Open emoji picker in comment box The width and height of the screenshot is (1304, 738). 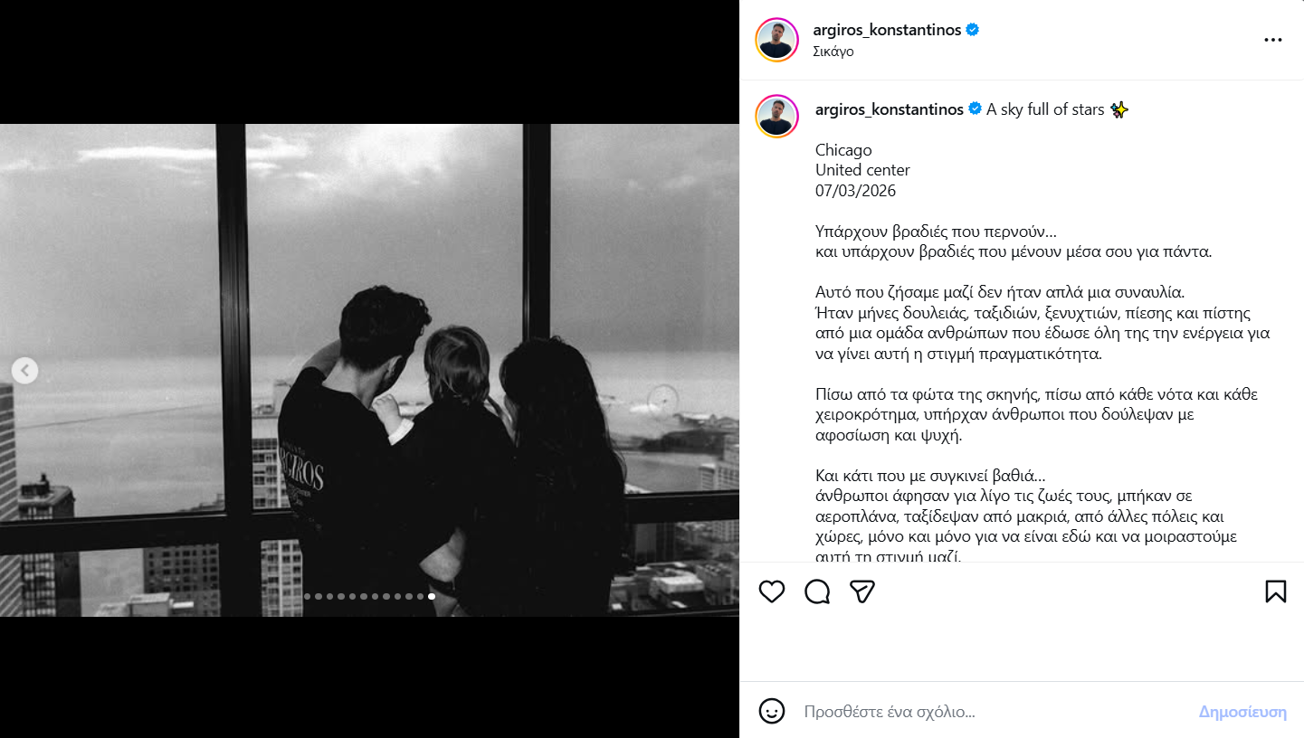point(772,711)
